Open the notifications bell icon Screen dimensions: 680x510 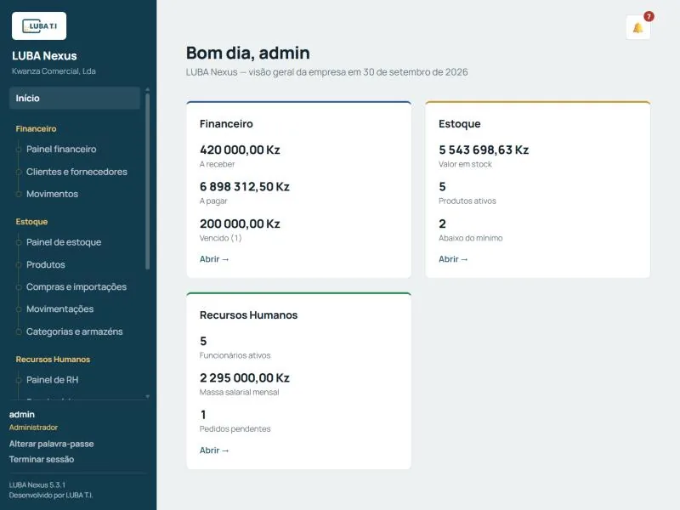(x=637, y=28)
